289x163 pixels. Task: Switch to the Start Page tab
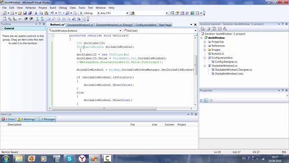pyautogui.click(x=165, y=25)
